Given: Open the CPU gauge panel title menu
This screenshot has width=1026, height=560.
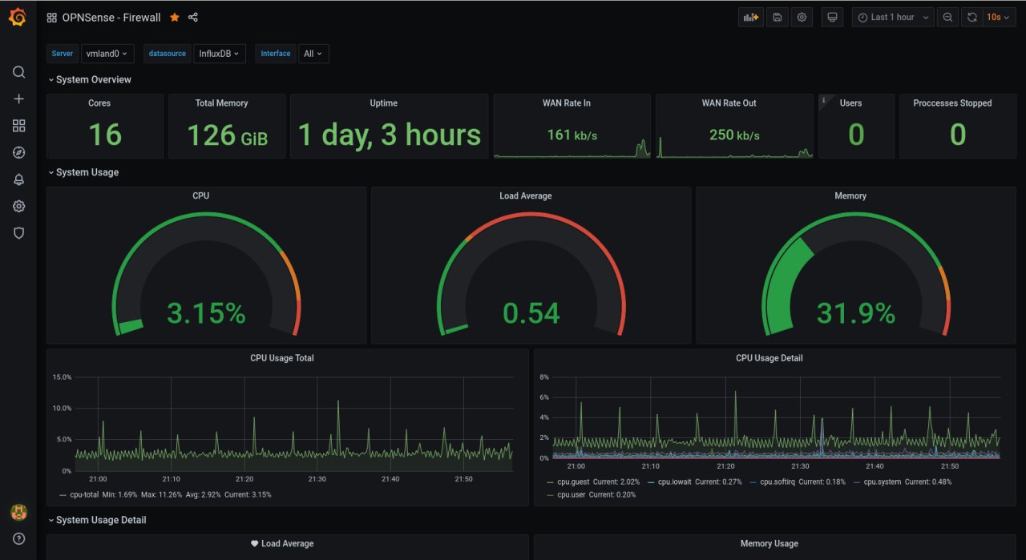Looking at the screenshot, I should 201,195.
